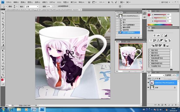180x112 pixels.
Task: Pick Rotate View tool in application bar
Action: coord(116,2)
